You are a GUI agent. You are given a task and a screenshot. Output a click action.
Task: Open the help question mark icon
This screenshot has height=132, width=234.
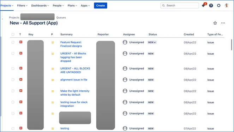coord(211,6)
